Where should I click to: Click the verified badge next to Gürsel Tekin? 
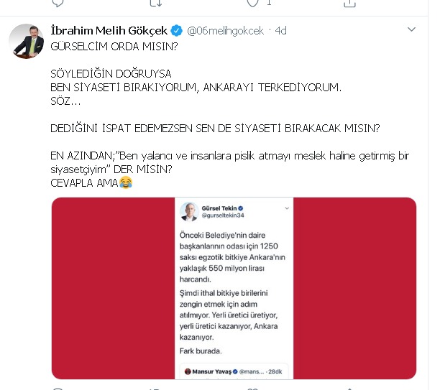click(241, 208)
